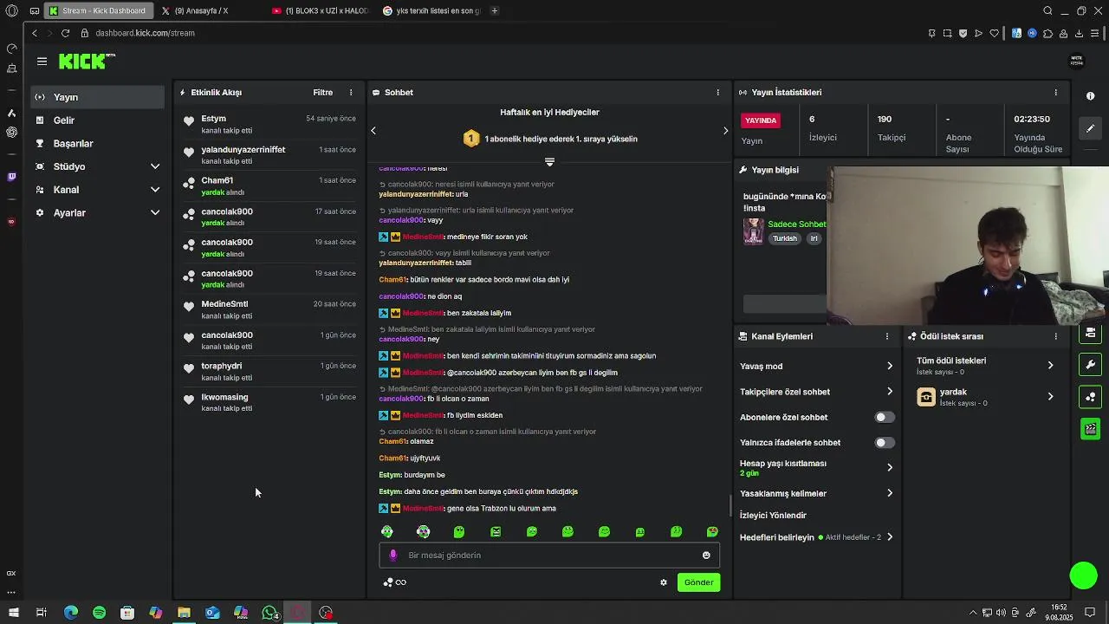The height and width of the screenshot is (624, 1109).
Task: Open the Yayın İstatistikleri panel options
Action: [x=1055, y=93]
